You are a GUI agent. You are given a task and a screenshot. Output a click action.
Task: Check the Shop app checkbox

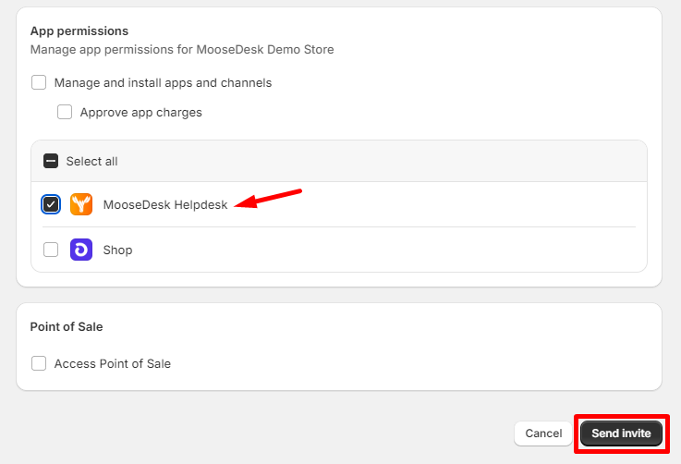[x=51, y=250]
